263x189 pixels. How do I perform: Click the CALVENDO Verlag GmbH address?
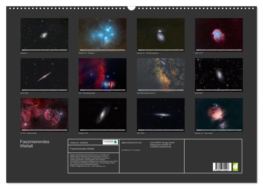click(x=162, y=144)
